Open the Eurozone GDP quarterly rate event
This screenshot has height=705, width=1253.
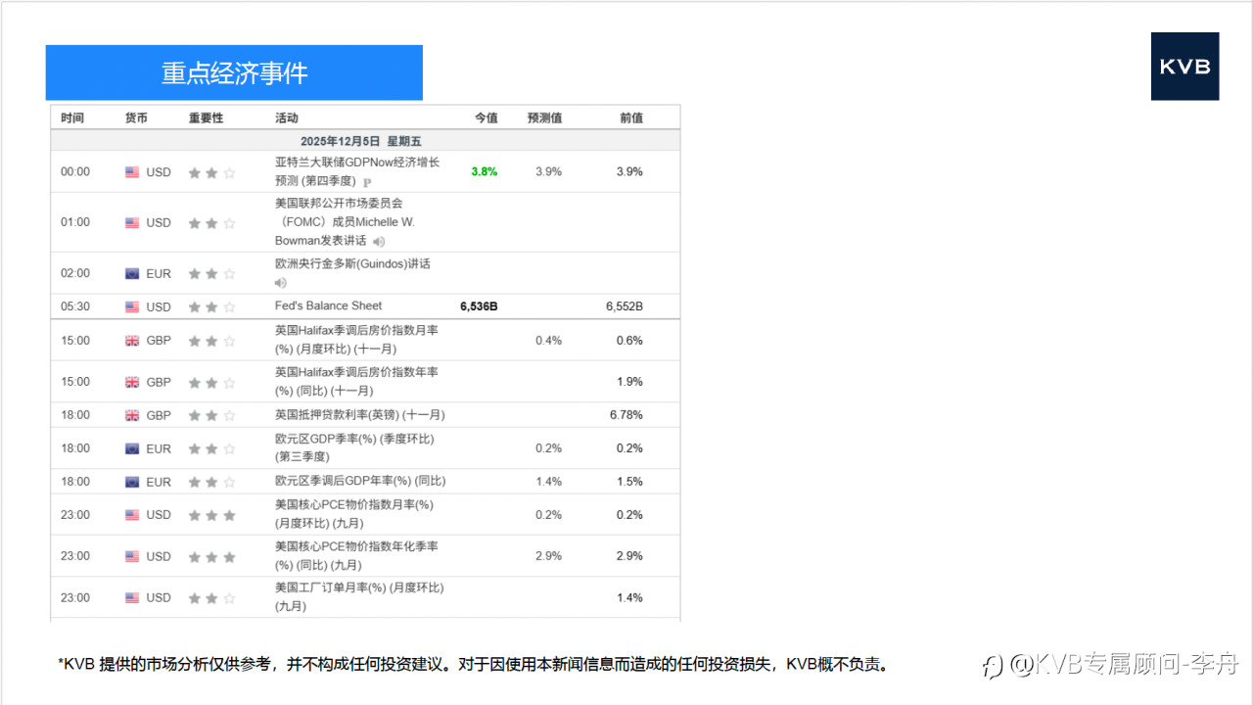[x=354, y=447]
